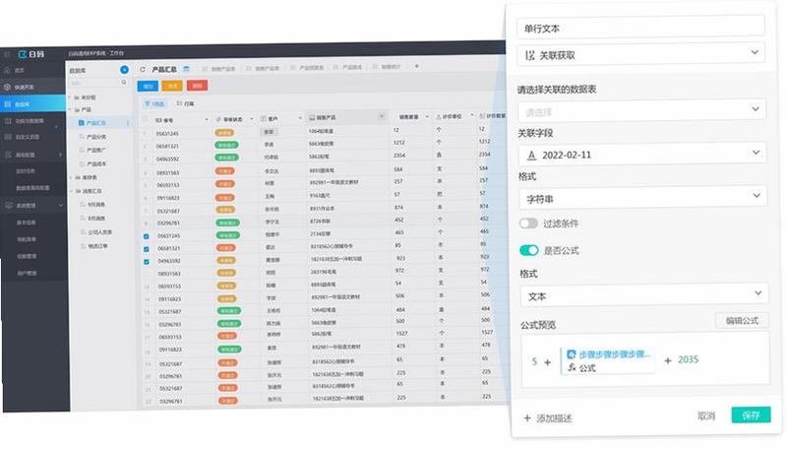
Task: Click the orange edit button above the table
Action: [x=172, y=86]
